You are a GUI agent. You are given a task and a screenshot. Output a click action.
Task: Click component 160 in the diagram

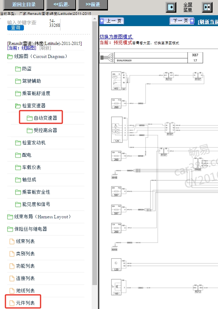click(x=116, y=287)
